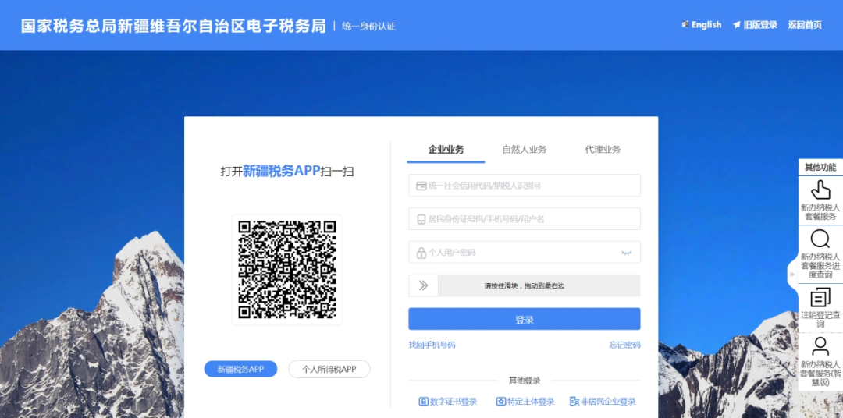Image resolution: width=843 pixels, height=418 pixels.
Task: Switch to the 自然人业务 tab
Action: pos(525,150)
